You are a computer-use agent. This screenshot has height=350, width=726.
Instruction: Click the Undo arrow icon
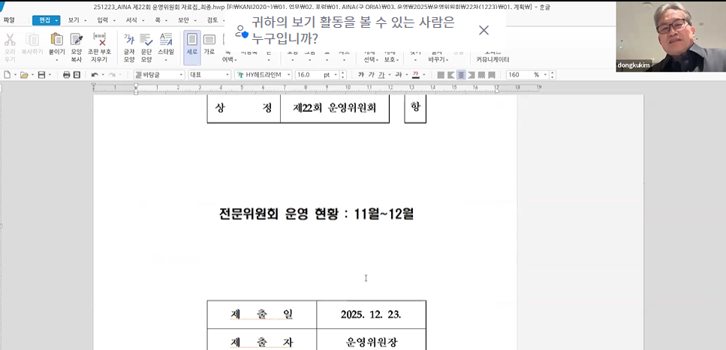coord(95,74)
